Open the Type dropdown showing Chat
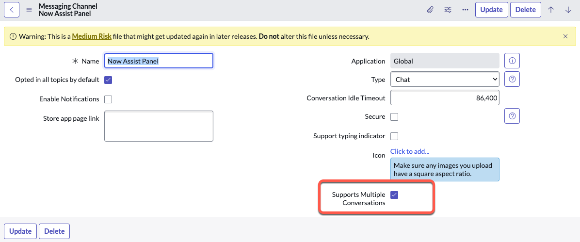The width and height of the screenshot is (580, 242). [x=445, y=79]
